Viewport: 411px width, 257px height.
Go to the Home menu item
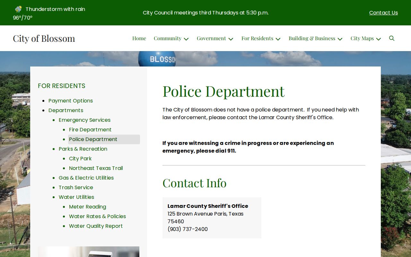(x=139, y=38)
